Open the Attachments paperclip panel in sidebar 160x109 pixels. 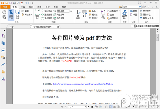pyautogui.click(x=3, y=64)
